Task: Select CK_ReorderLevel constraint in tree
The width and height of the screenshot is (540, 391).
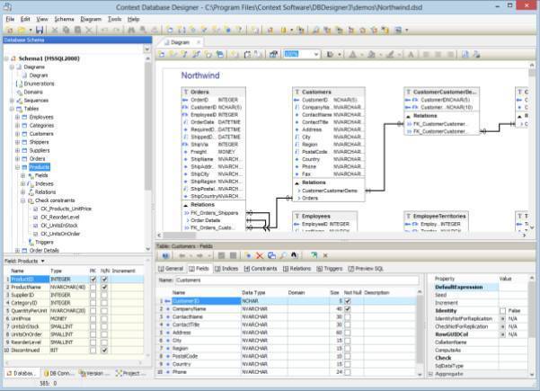Action: point(60,217)
